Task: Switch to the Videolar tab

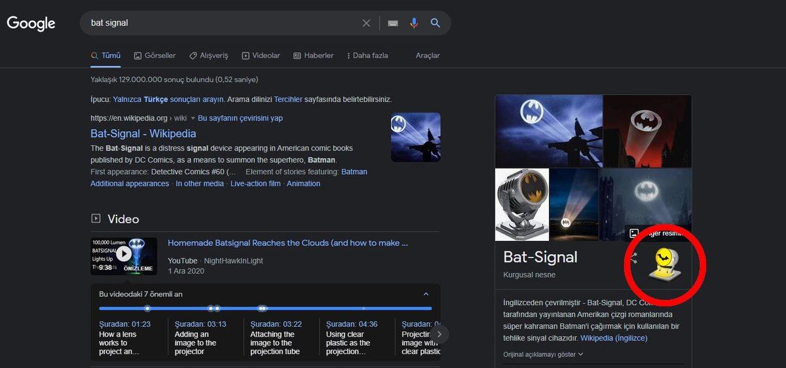Action: 261,56
